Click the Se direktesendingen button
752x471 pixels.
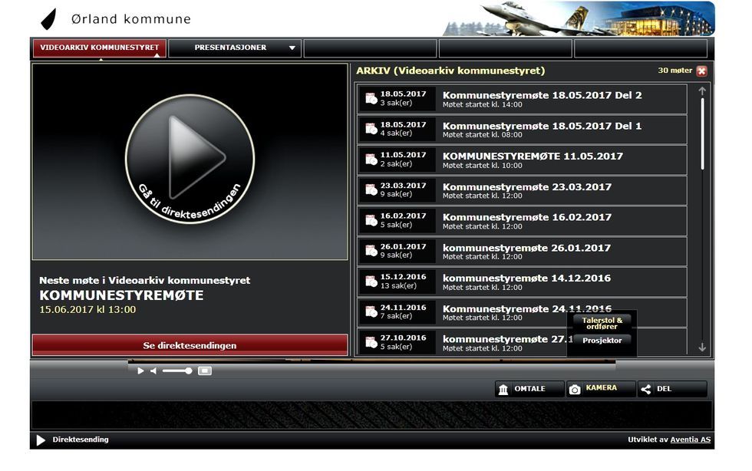click(190, 345)
